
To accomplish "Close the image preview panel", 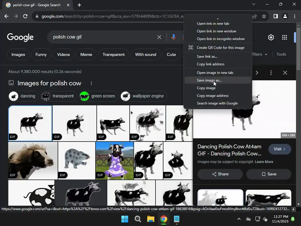I will click(285, 73).
